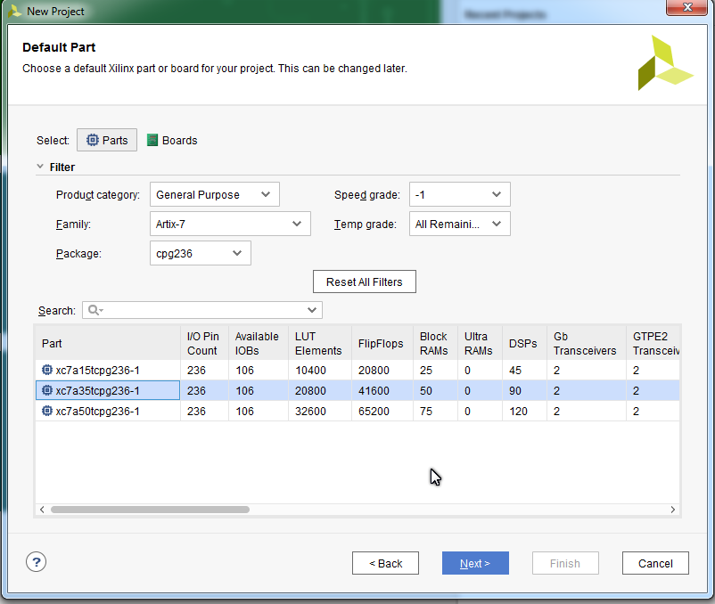Sort by the Block RAMs header
Image resolution: width=715 pixels, height=604 pixels.
[435, 343]
